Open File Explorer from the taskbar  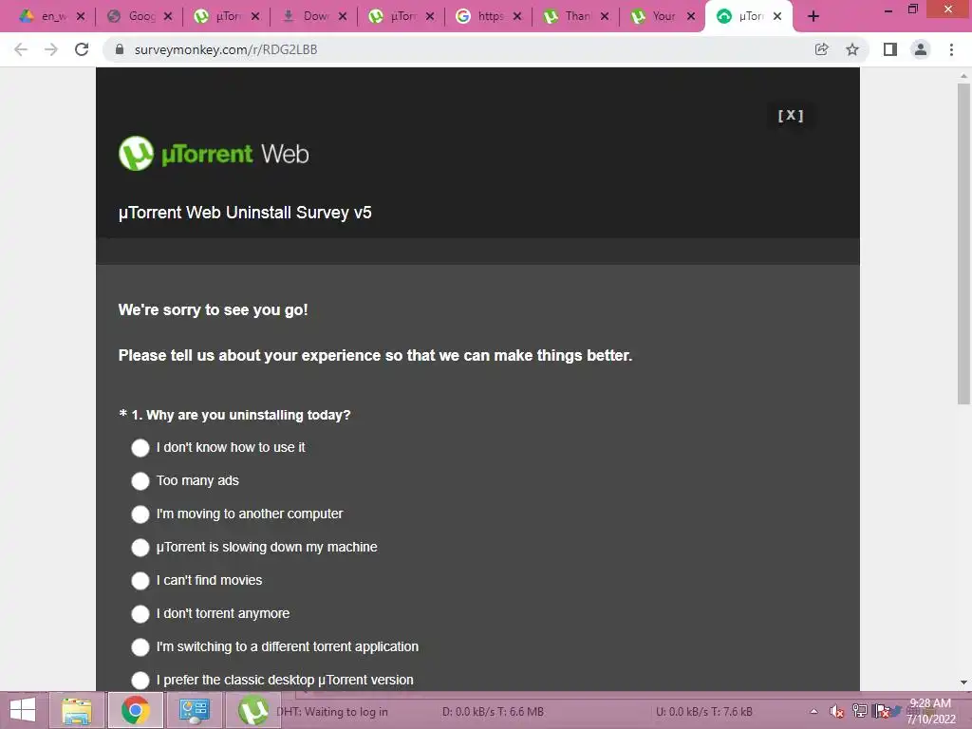pos(76,710)
